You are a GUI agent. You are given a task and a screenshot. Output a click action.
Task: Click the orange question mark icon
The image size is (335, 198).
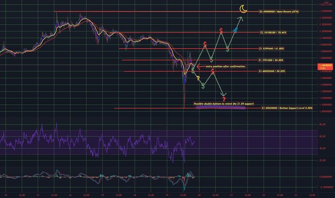click(198, 78)
